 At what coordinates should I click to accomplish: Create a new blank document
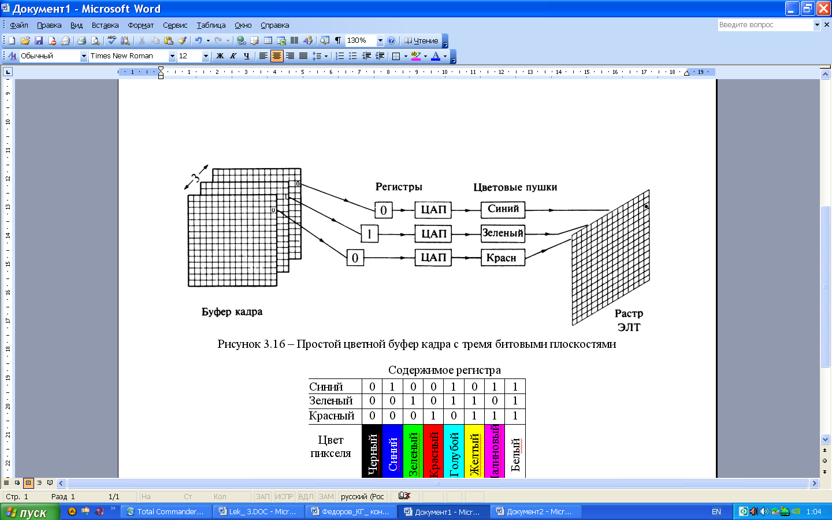tap(12, 40)
